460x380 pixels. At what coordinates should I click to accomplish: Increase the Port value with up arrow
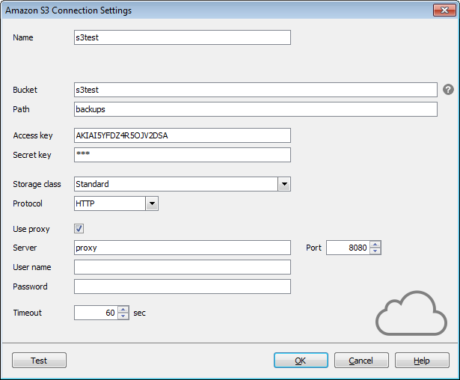point(375,245)
